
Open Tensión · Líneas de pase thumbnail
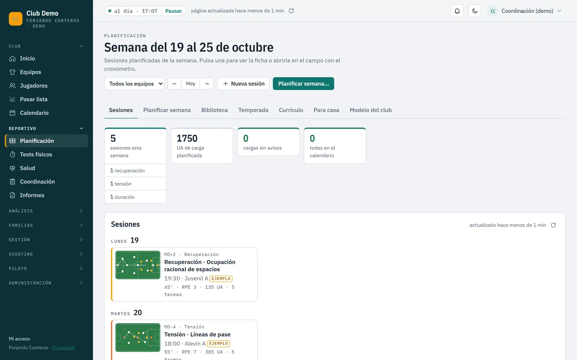pyautogui.click(x=138, y=337)
